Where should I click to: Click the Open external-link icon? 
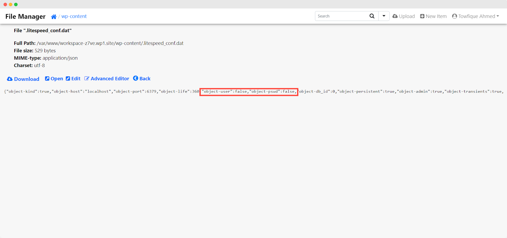47,78
